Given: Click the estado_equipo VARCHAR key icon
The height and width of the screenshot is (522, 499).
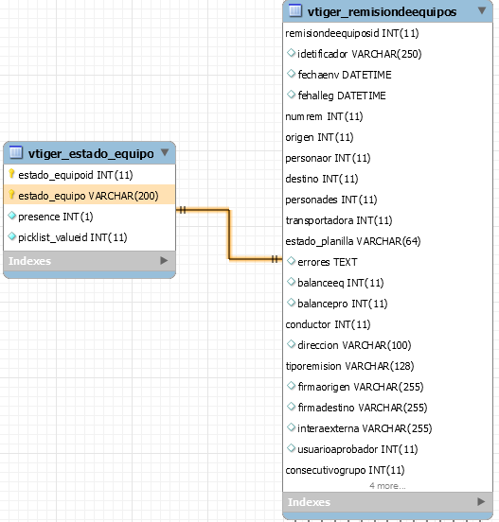Looking at the screenshot, I should [11, 195].
